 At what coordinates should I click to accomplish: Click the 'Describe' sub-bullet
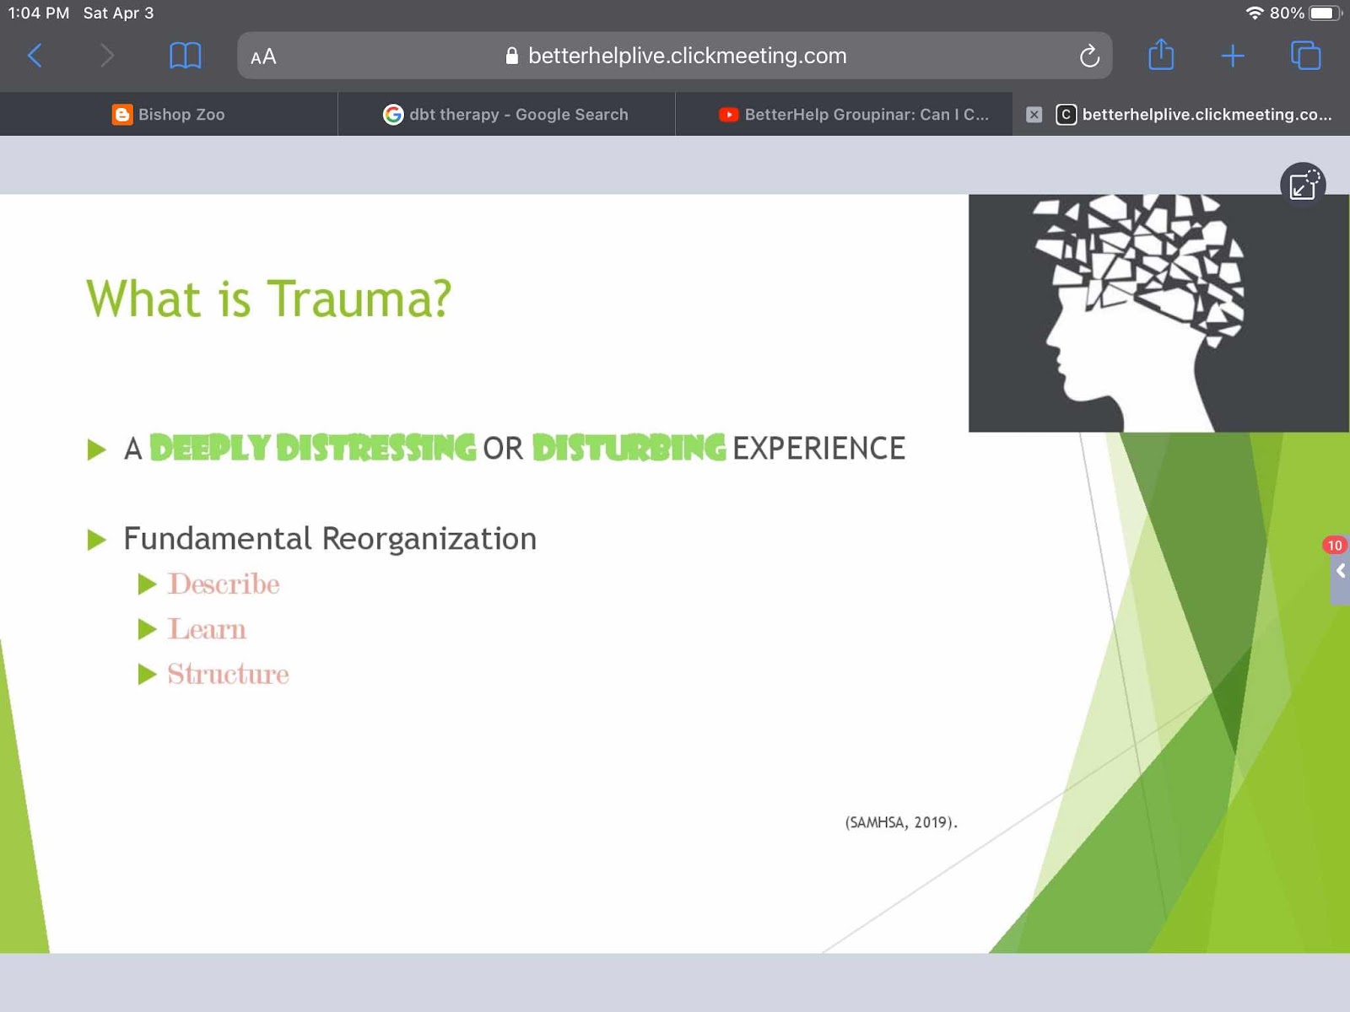224,584
